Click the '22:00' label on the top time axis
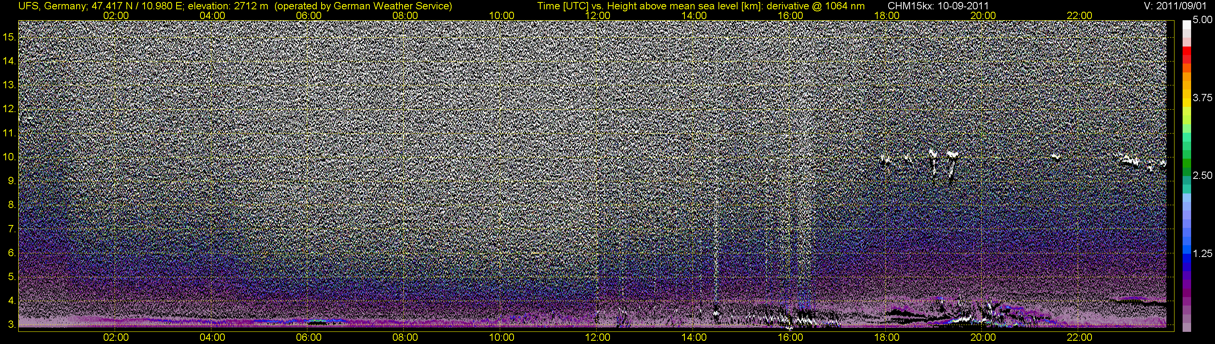 pos(1080,15)
